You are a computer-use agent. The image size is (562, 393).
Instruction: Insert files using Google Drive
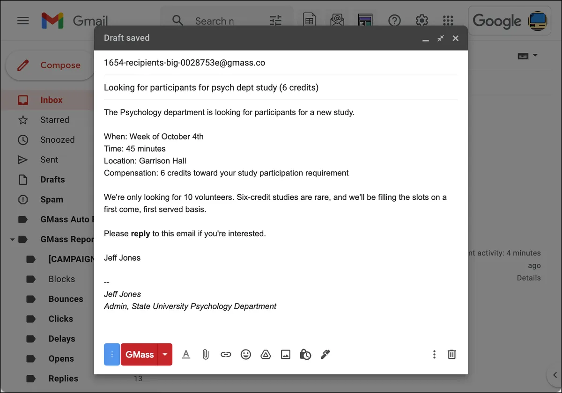pos(266,354)
